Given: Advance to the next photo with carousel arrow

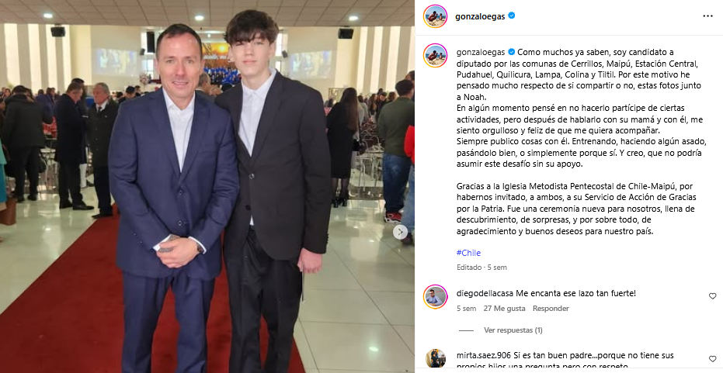Looking at the screenshot, I should coord(400,232).
